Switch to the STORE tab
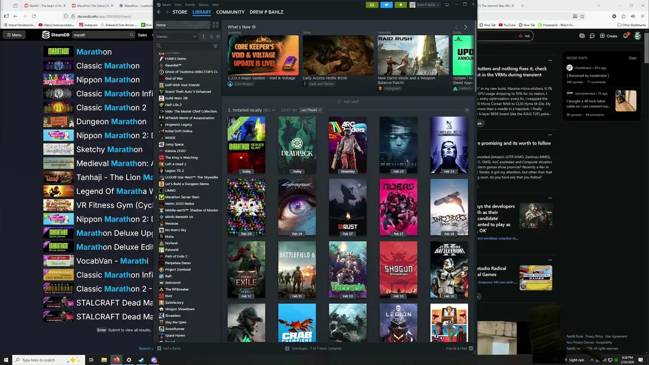649x365 pixels. [x=180, y=12]
